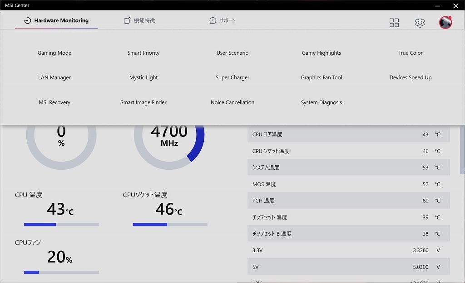This screenshot has width=465, height=283.
Task: Click the right-side vertical scrollbar
Action: [x=462, y=149]
